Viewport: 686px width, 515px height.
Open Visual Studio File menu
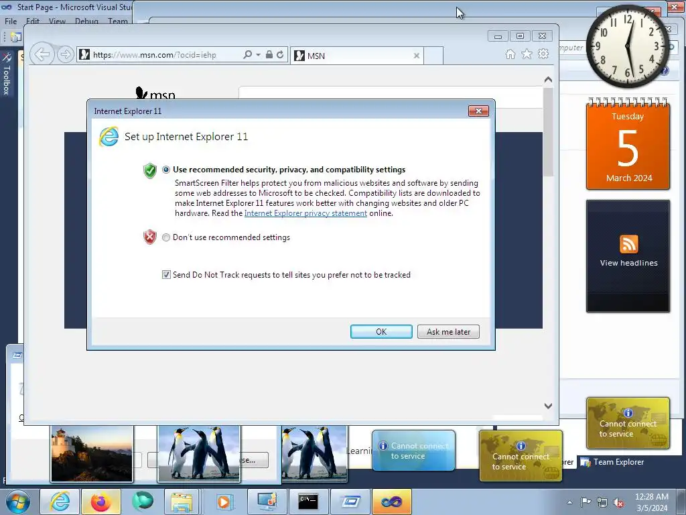(x=11, y=21)
